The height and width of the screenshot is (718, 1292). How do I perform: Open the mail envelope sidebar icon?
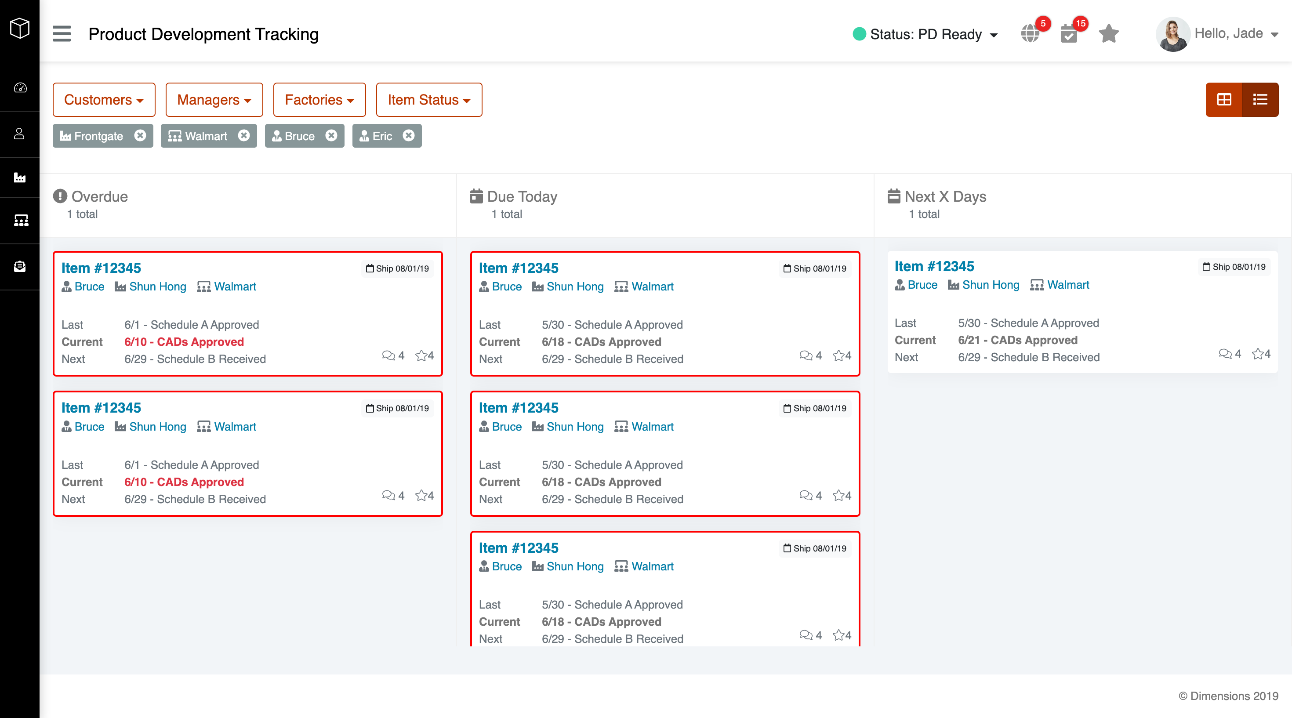20,266
